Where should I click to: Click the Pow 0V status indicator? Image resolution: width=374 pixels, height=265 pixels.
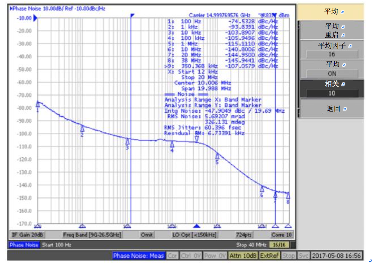coord(215,256)
